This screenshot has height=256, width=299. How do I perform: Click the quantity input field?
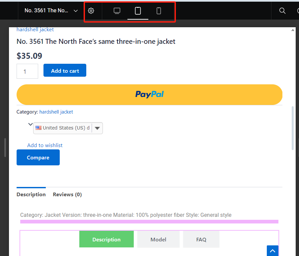(x=27, y=71)
